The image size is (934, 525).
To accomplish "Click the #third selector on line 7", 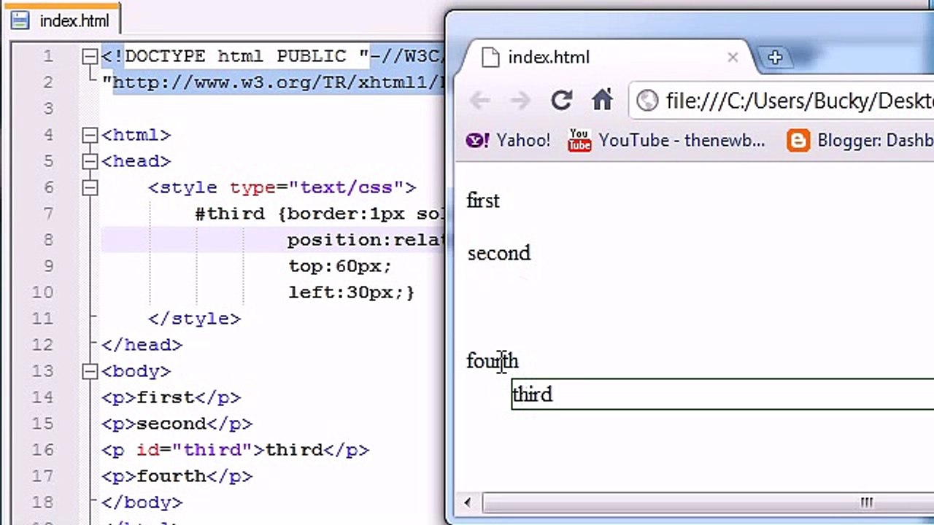I will click(x=230, y=214).
